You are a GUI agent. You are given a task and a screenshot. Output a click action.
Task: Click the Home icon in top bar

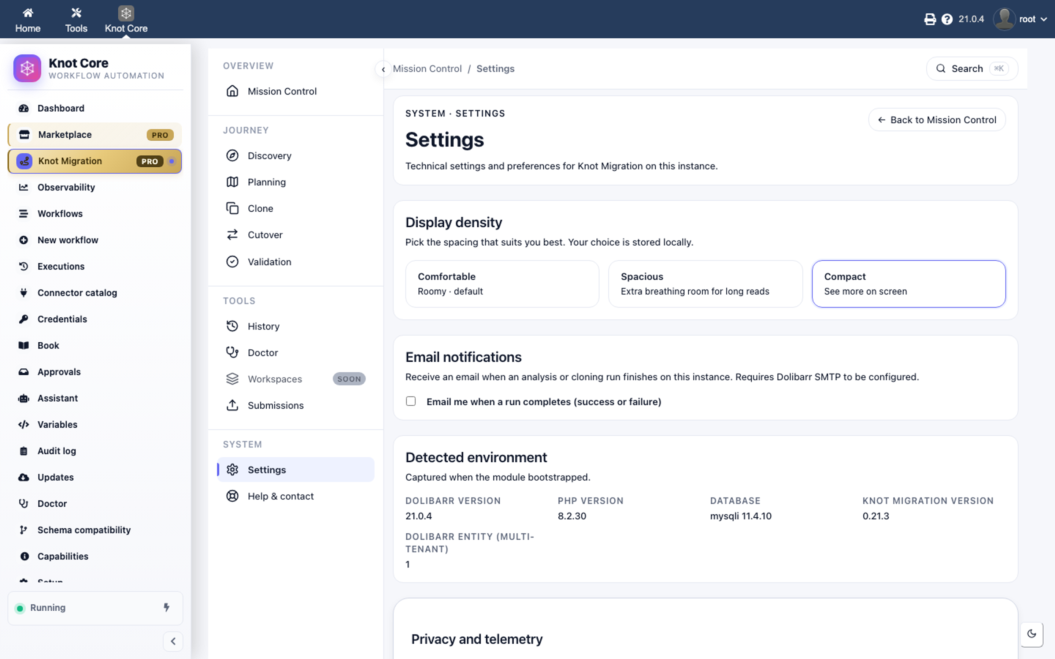(28, 13)
